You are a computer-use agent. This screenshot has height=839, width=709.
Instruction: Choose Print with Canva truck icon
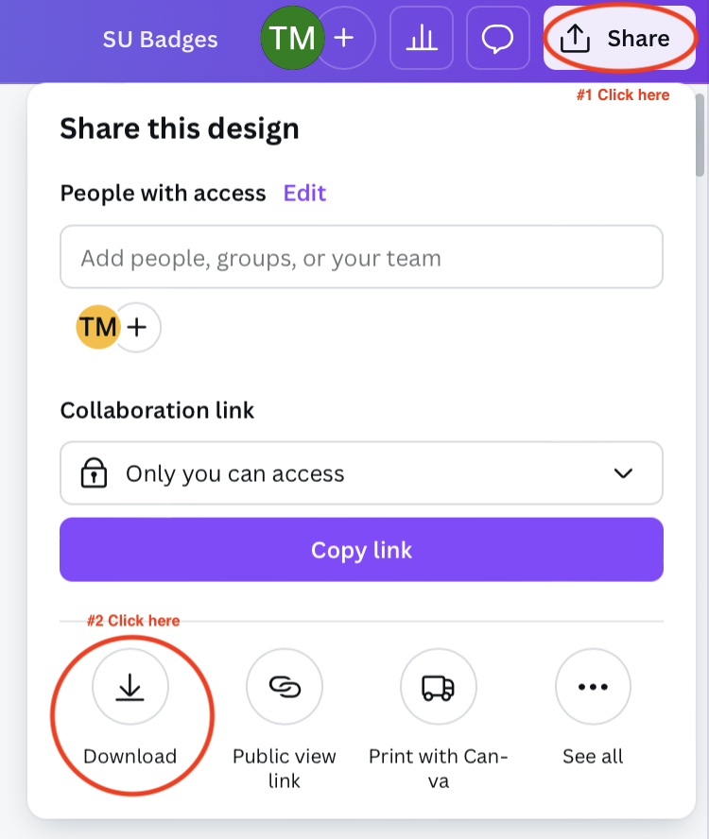coord(439,687)
